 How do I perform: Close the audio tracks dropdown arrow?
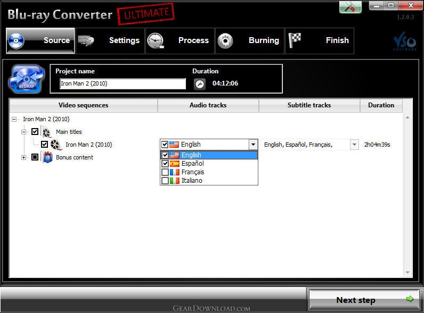tap(253, 145)
